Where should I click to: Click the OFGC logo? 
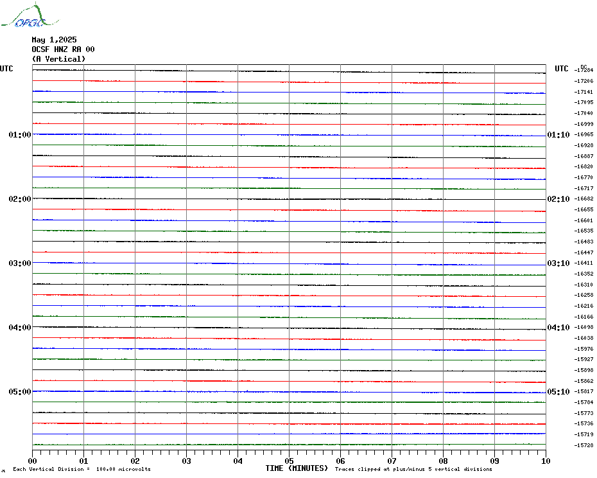point(30,15)
